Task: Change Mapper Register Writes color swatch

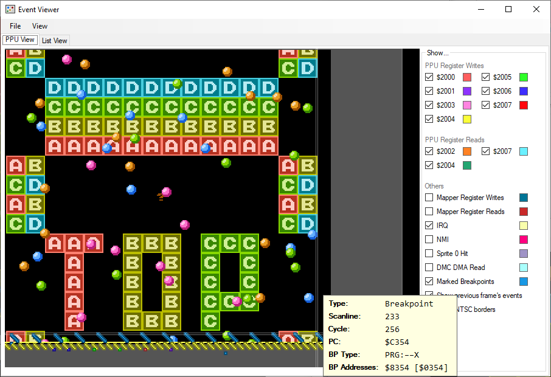Action: 524,198
